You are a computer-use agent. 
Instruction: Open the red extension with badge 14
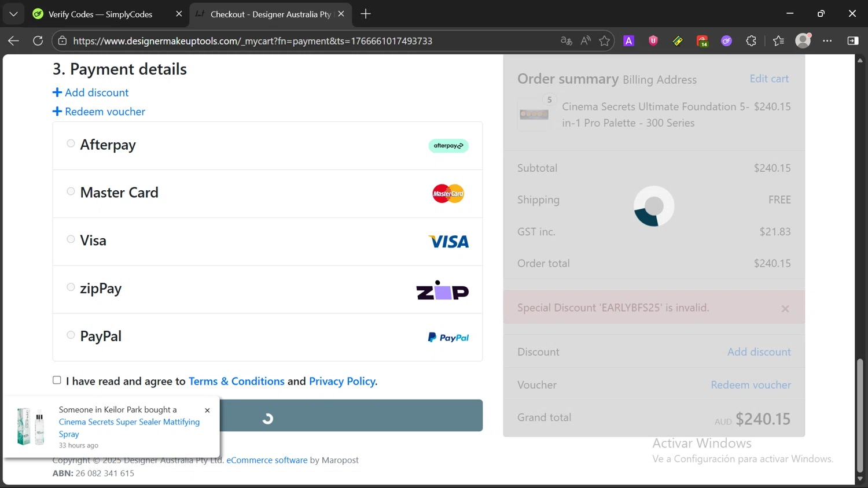702,40
